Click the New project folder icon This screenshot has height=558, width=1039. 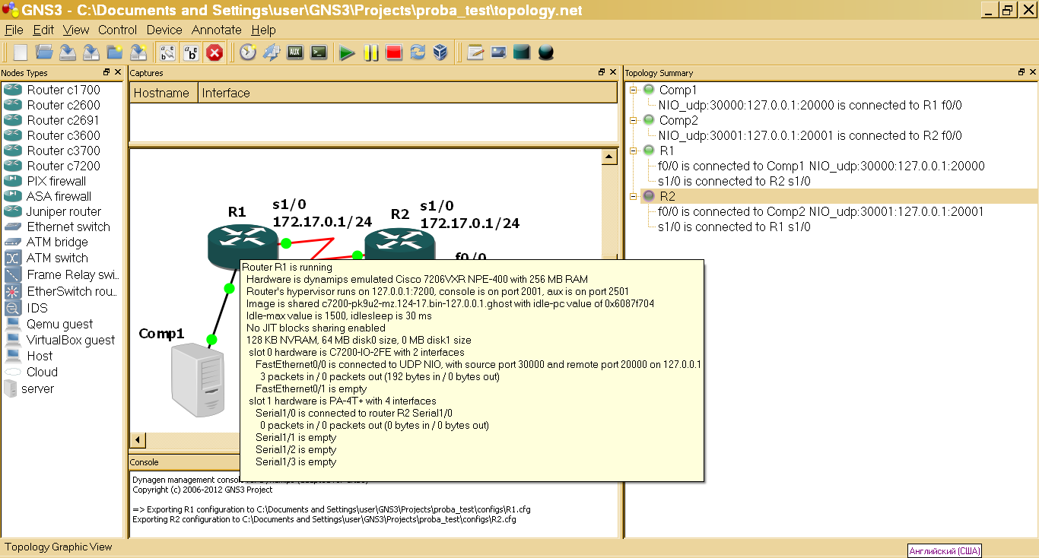point(115,52)
